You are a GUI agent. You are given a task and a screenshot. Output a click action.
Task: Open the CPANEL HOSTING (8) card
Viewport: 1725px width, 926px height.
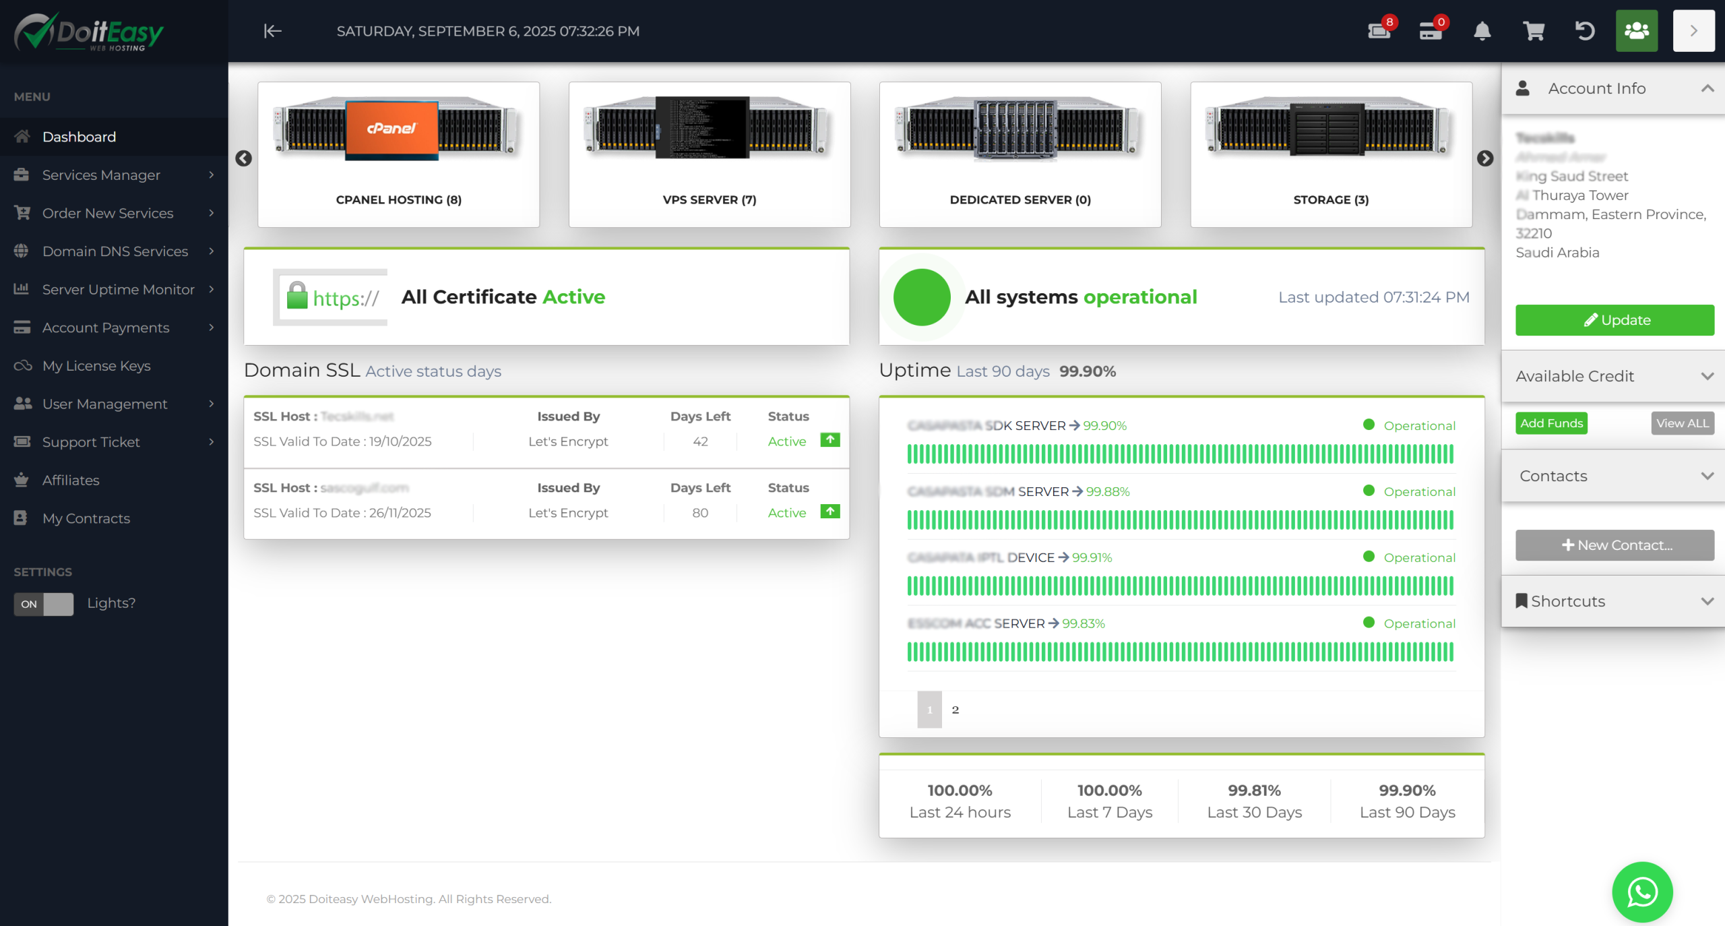coord(398,154)
